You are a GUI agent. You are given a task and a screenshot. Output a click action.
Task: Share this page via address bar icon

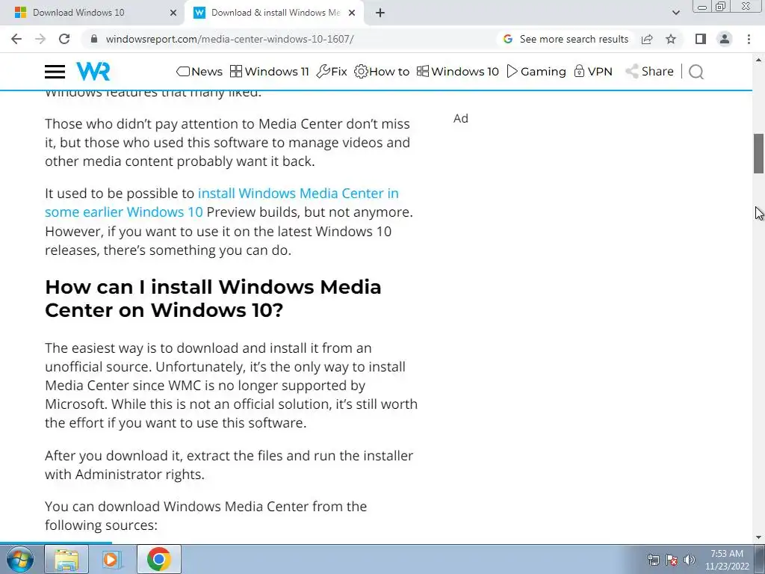click(647, 39)
